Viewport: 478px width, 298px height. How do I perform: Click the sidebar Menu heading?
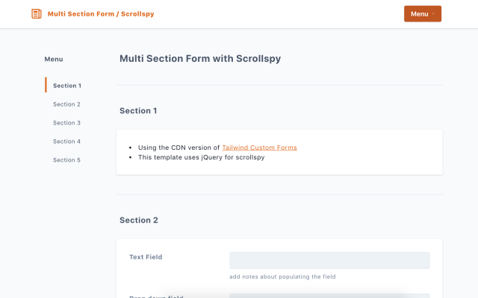click(x=54, y=59)
